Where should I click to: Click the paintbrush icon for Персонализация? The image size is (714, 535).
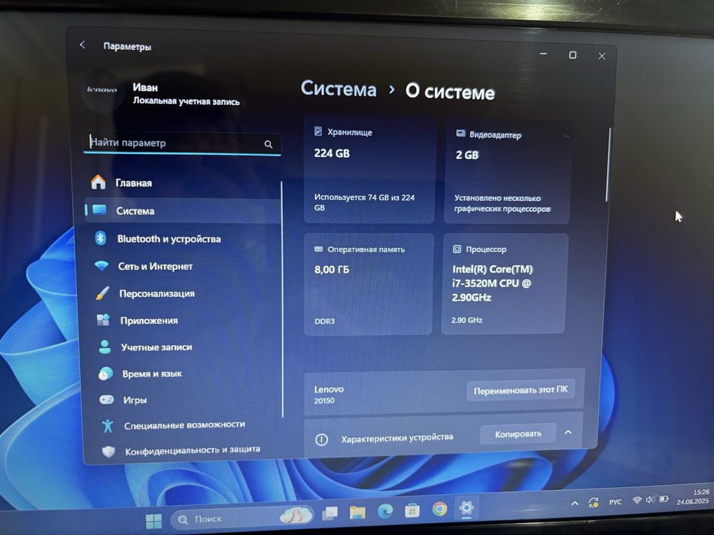(102, 293)
